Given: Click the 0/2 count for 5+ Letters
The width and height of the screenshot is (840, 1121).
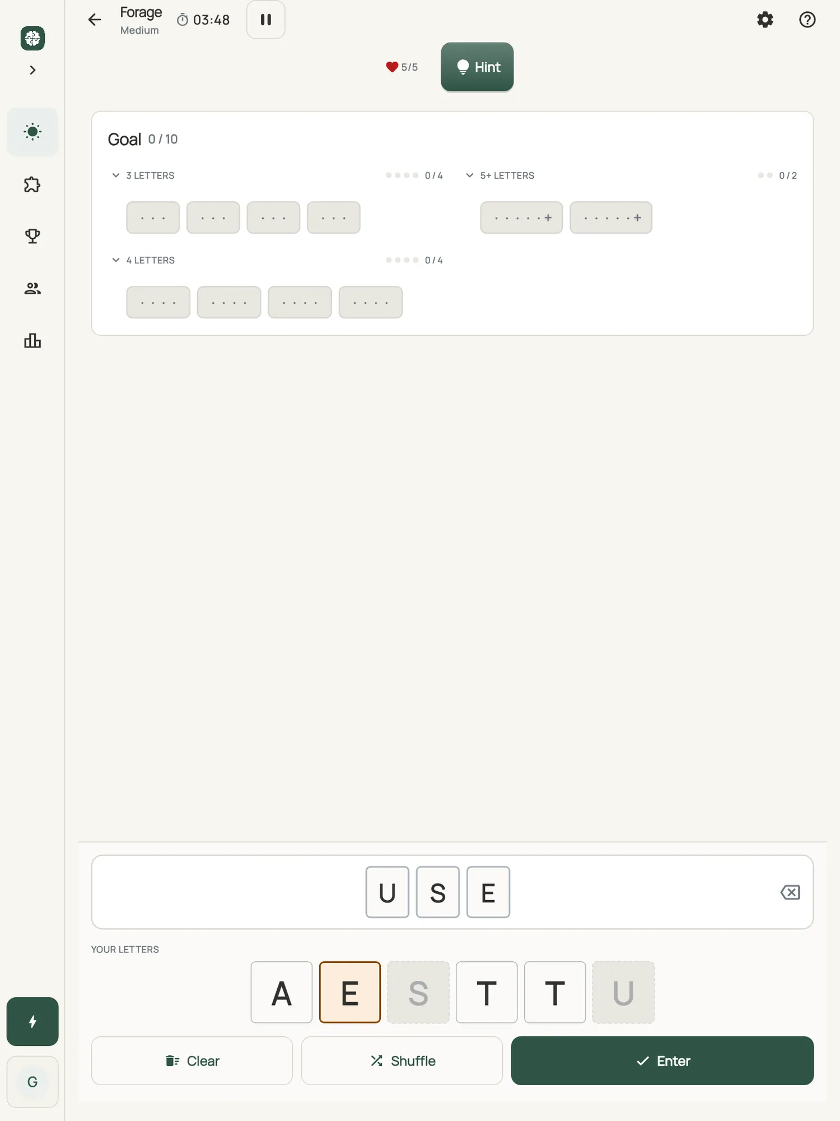Looking at the screenshot, I should pyautogui.click(x=788, y=175).
